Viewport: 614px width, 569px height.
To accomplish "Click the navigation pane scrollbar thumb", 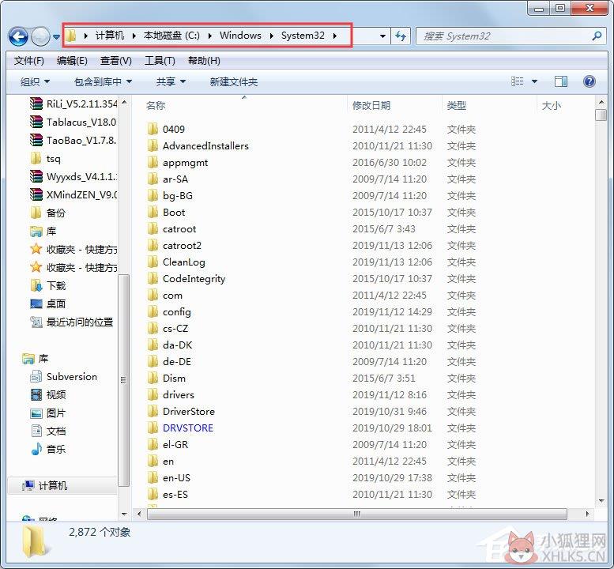I will (x=123, y=380).
